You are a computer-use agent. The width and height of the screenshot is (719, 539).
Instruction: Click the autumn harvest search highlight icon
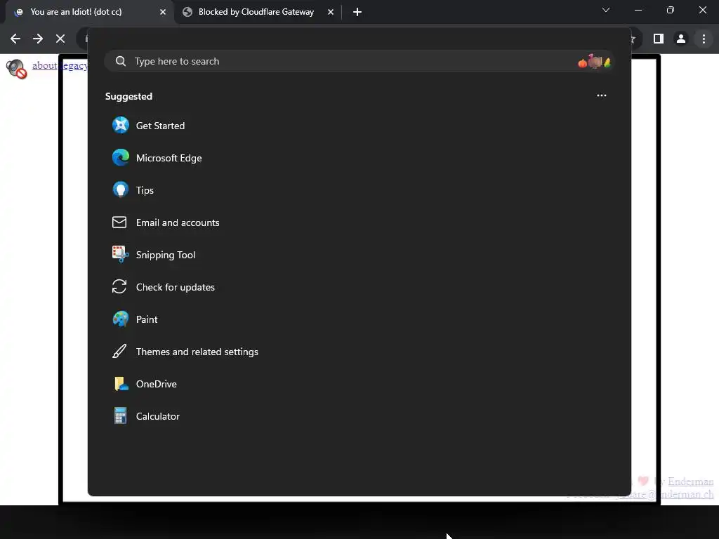(x=594, y=62)
